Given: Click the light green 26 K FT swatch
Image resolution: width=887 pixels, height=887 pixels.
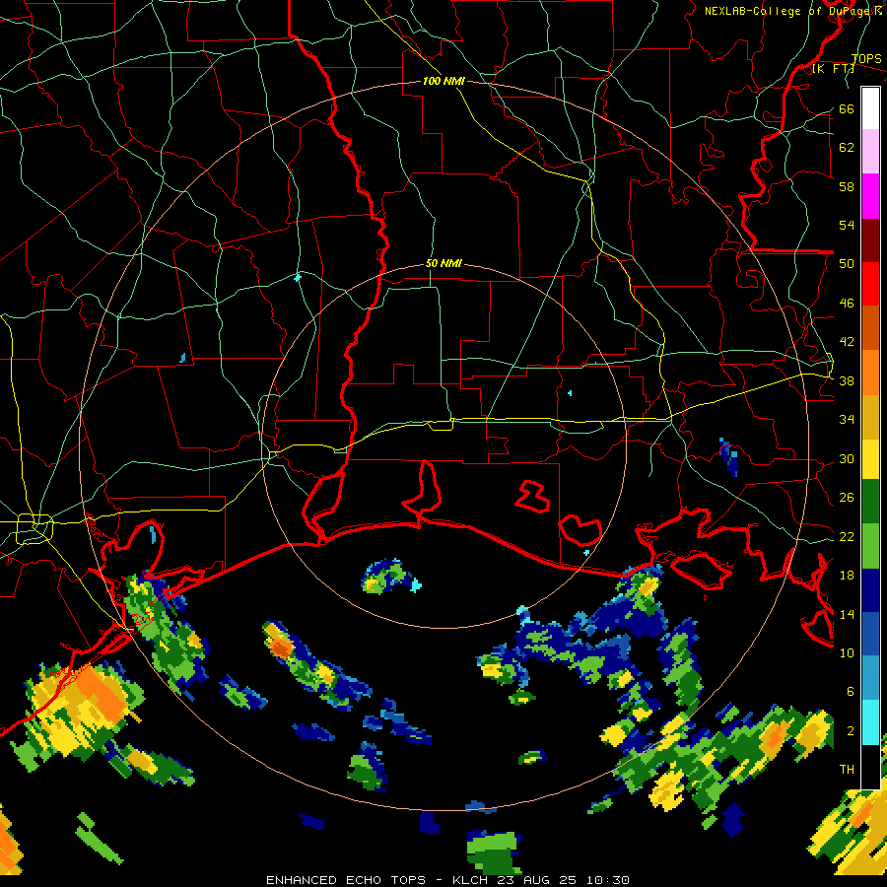Looking at the screenshot, I should pyautogui.click(x=870, y=546).
